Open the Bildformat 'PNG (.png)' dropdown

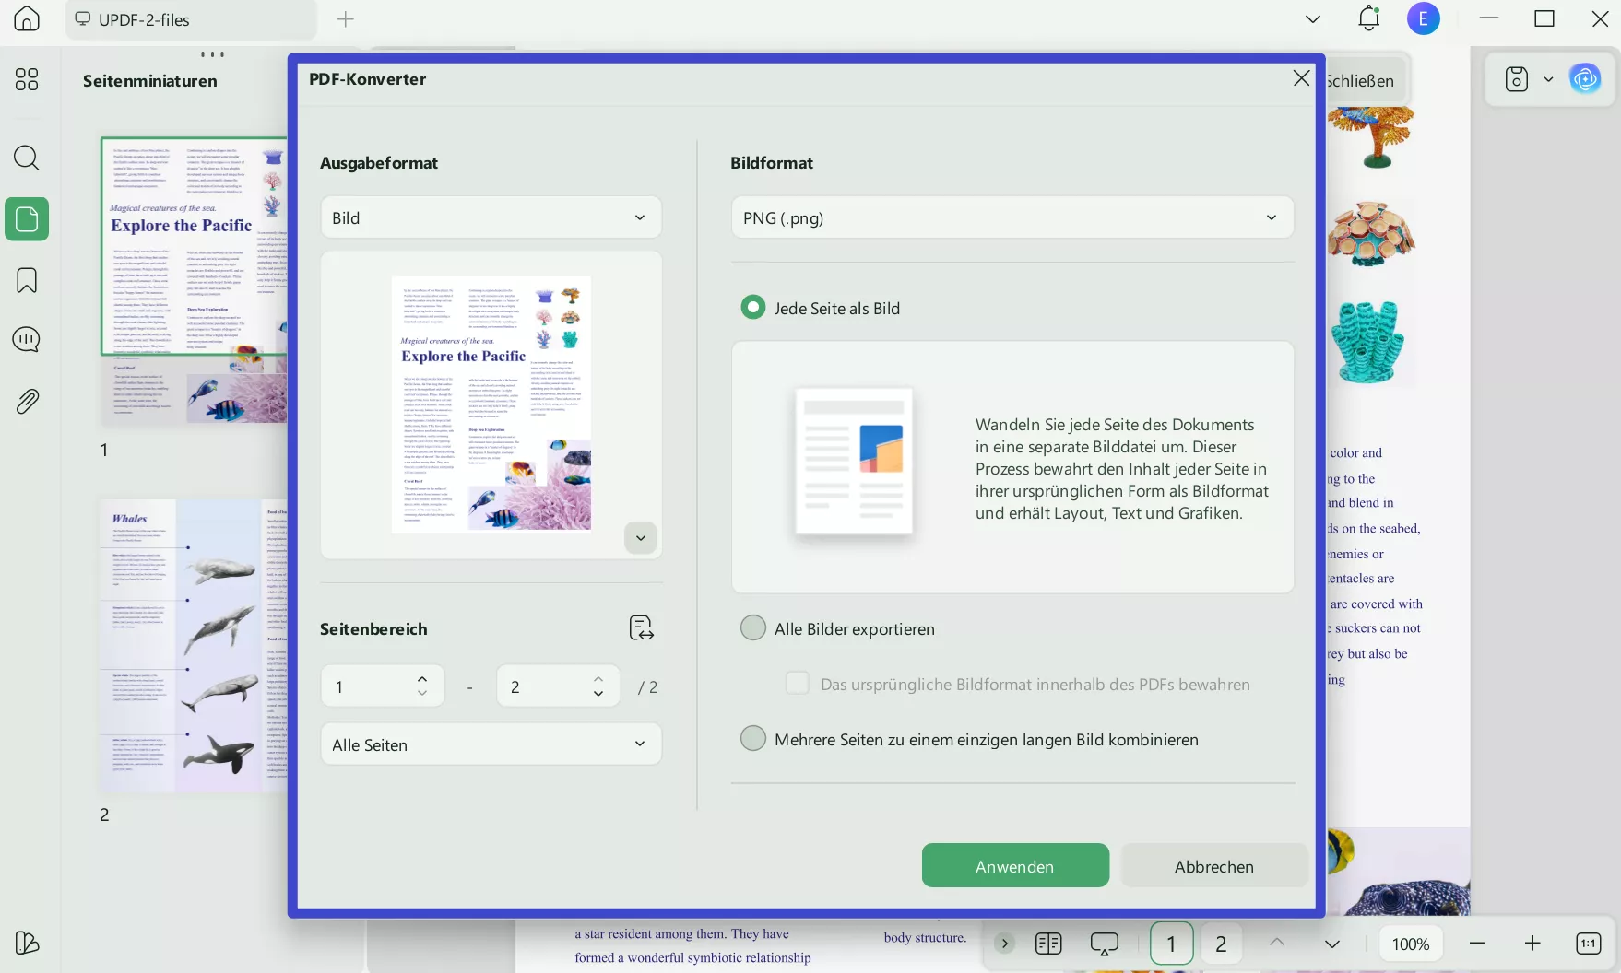click(1012, 217)
